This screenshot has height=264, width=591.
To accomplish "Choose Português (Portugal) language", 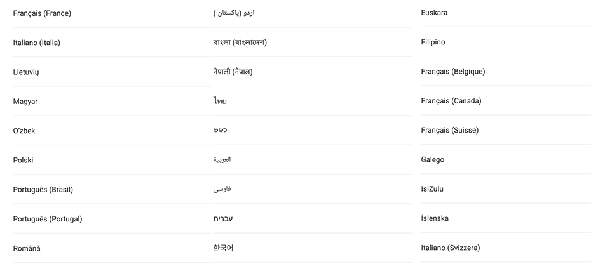I will [x=48, y=219].
